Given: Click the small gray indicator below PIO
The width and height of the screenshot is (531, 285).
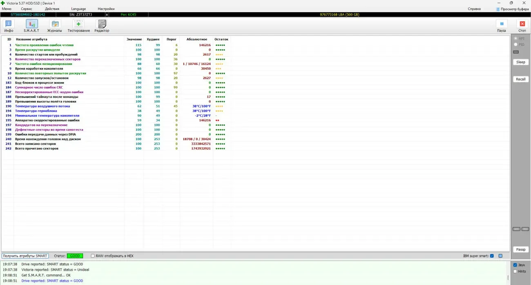Looking at the screenshot, I should (x=516, y=52).
